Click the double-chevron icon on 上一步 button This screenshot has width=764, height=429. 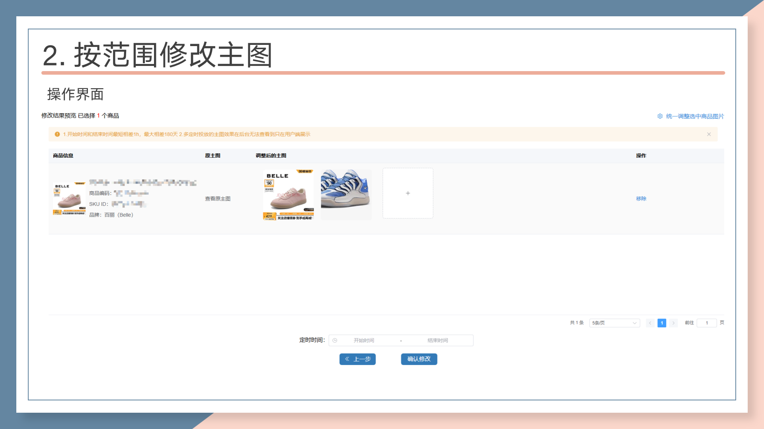[347, 359]
